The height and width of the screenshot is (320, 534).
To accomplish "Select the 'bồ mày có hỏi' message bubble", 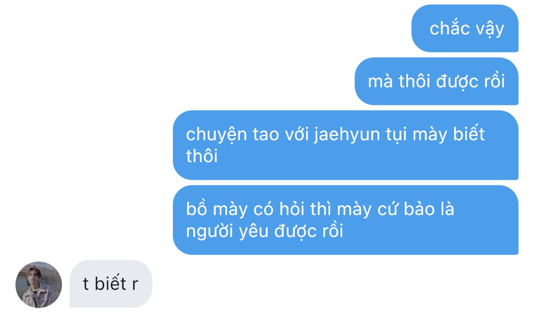I will [x=346, y=220].
